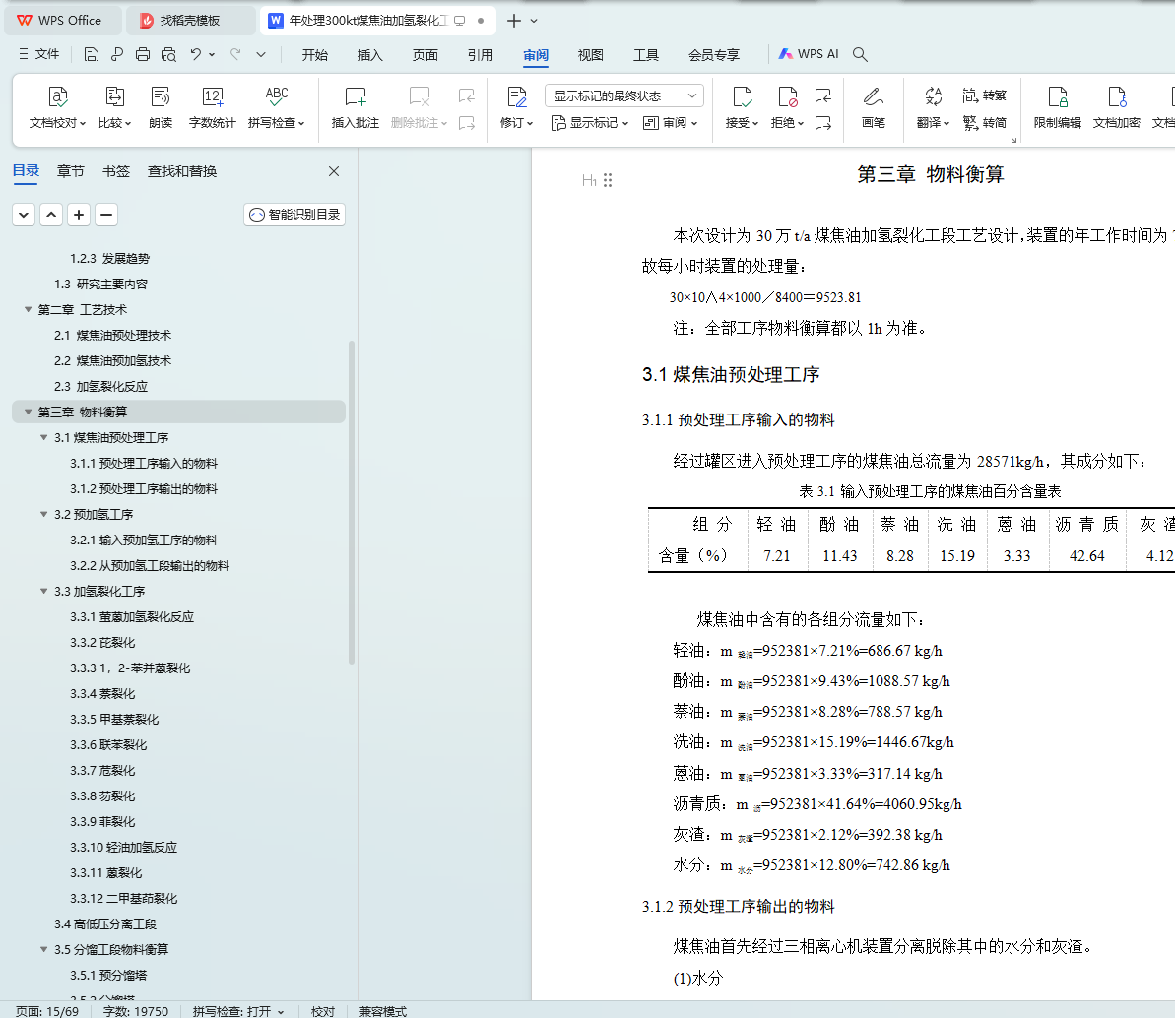The image size is (1175, 1018).
Task: Switch to the 引用 ribbon tab
Action: [481, 55]
